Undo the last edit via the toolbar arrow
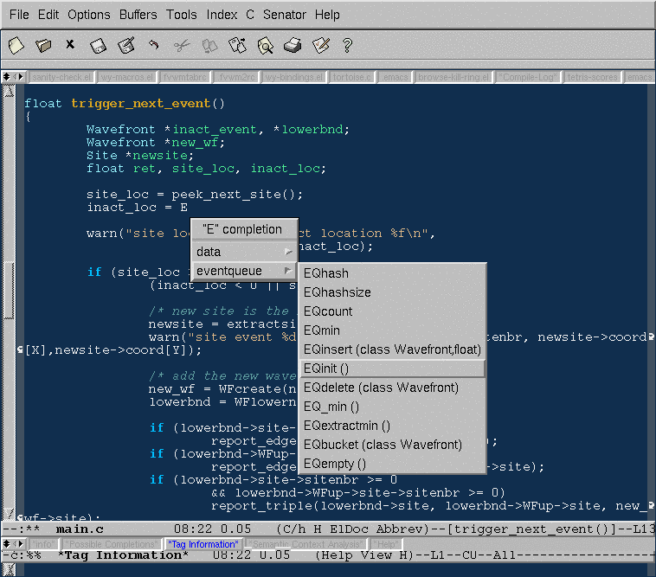This screenshot has height=577, width=656. [153, 44]
